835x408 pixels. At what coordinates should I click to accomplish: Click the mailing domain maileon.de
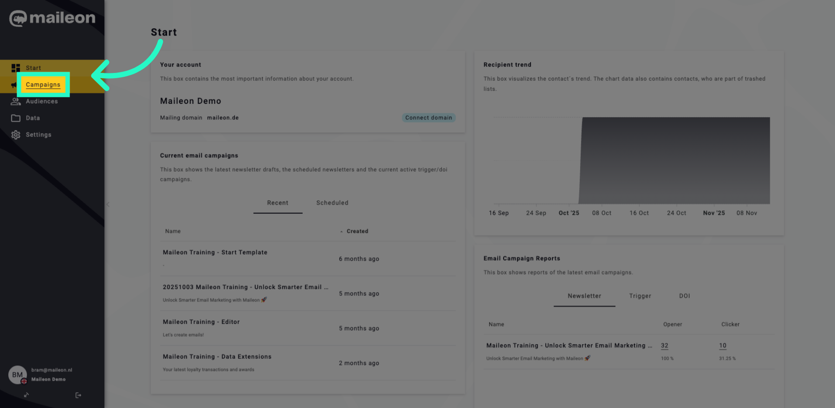coord(223,118)
